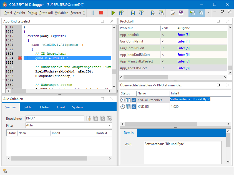Toggle the clock status icon for KND.iID
The height and width of the screenshot is (175, 234).
click(123, 107)
